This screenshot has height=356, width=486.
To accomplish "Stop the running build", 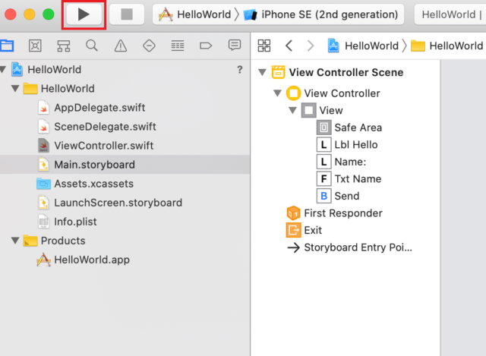I will click(x=127, y=14).
